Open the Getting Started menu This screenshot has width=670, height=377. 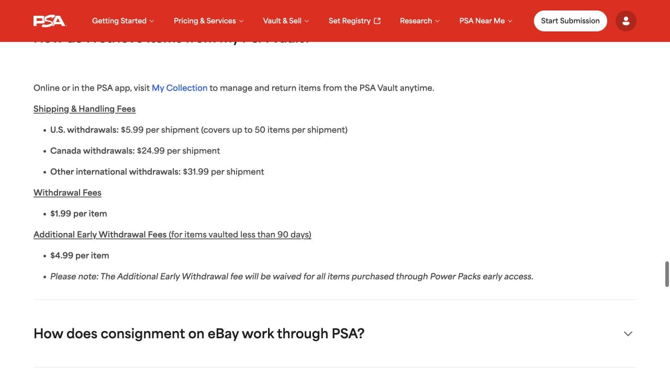click(123, 21)
